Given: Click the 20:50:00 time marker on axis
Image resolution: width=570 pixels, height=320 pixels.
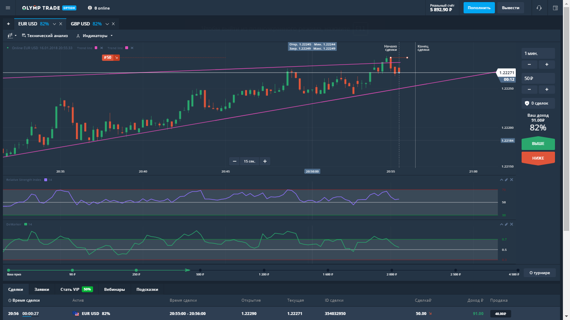Looking at the screenshot, I should point(312,171).
